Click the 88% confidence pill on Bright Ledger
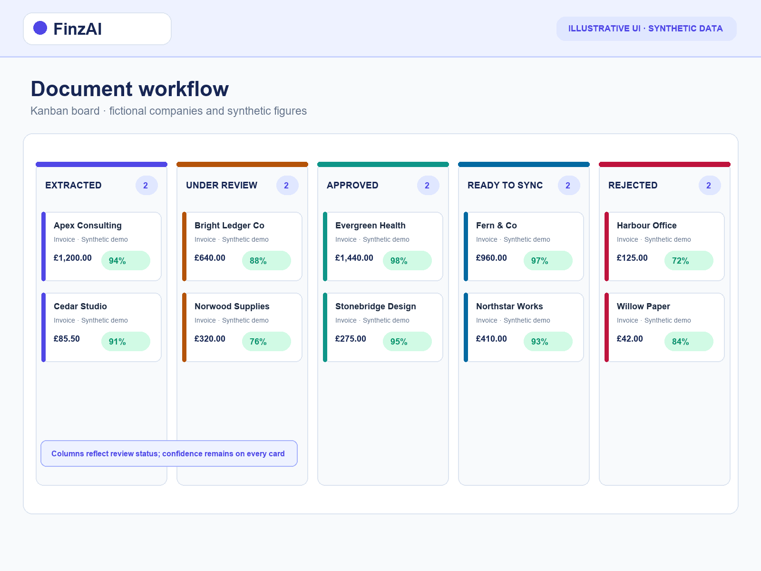The height and width of the screenshot is (571, 761). pos(266,260)
